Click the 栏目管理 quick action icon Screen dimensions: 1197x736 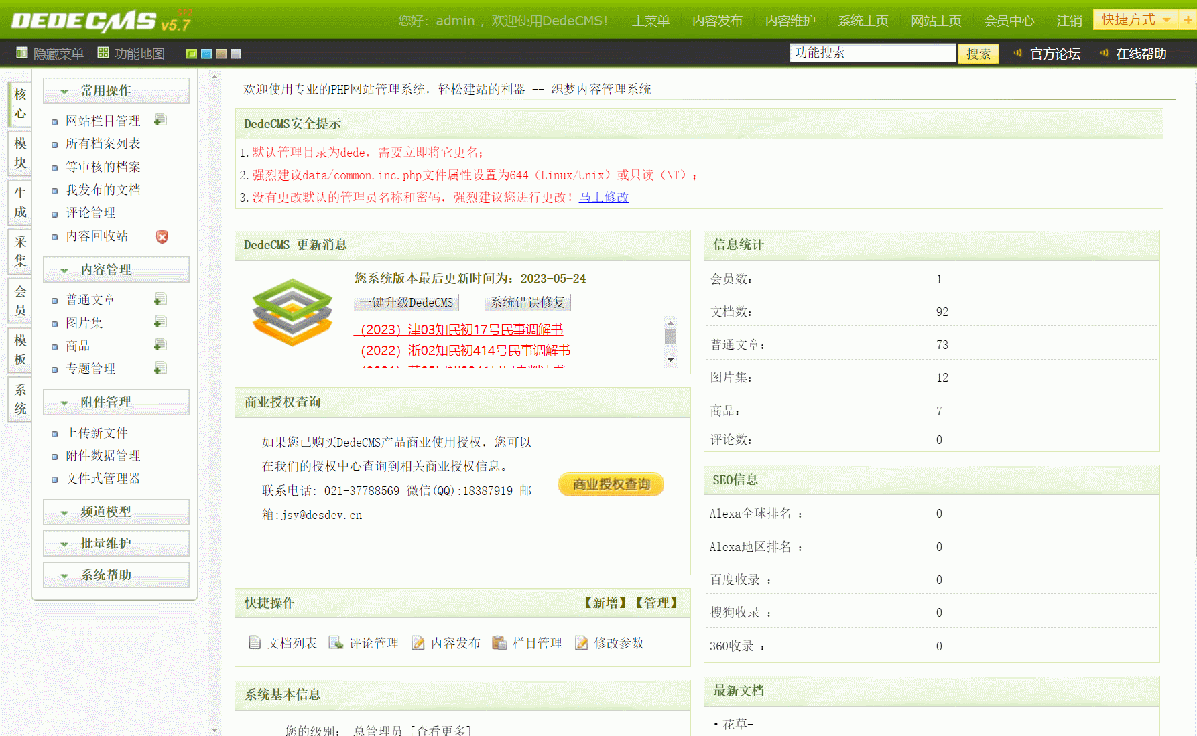(x=499, y=642)
